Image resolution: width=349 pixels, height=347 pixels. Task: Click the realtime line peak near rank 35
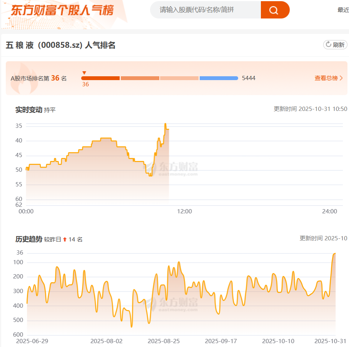(x=165, y=124)
